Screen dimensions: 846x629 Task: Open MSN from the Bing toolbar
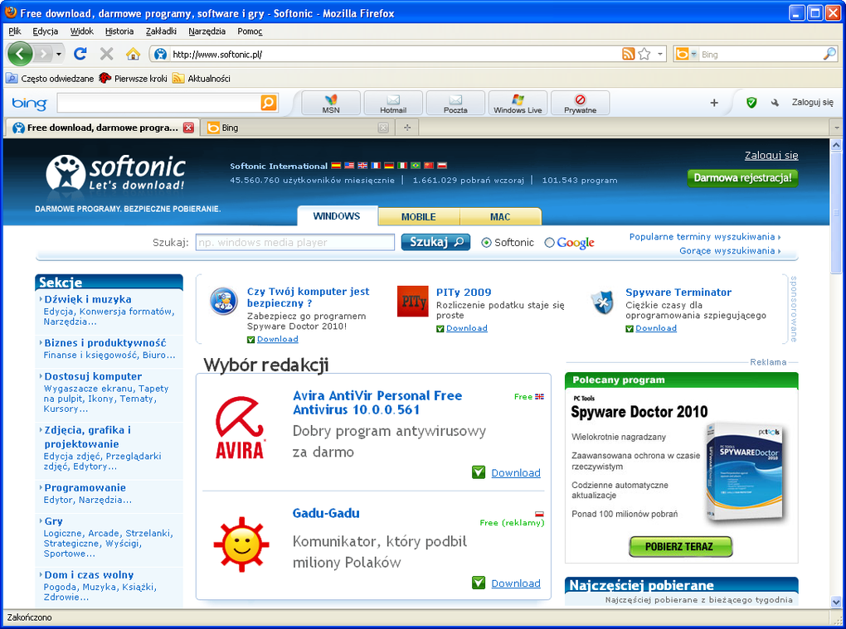tap(331, 103)
